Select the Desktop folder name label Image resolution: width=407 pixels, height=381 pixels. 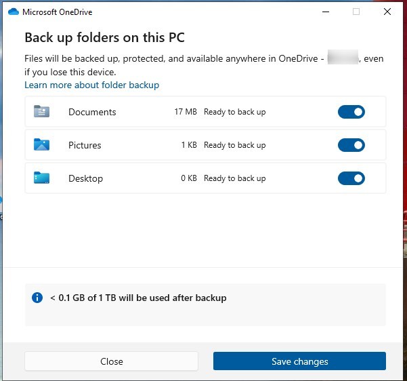pyautogui.click(x=85, y=178)
